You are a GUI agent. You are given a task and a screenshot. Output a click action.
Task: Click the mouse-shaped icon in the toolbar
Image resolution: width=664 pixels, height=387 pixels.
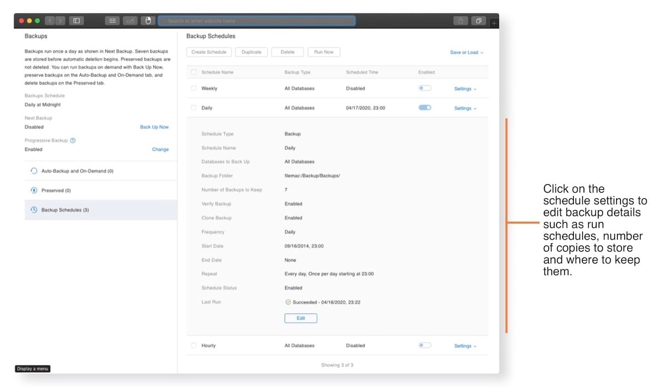coord(148,20)
